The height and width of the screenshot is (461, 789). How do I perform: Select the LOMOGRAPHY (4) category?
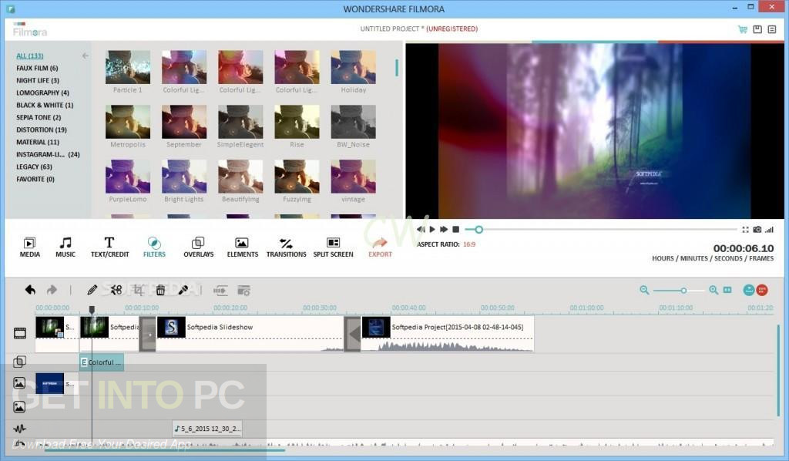[x=42, y=93]
